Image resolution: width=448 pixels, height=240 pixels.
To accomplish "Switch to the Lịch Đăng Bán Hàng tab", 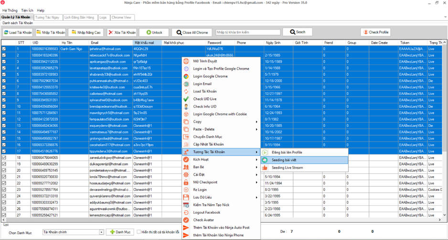I will tap(79, 17).
